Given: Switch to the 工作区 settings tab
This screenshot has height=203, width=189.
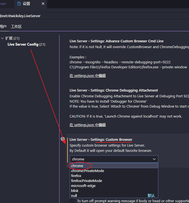Looking at the screenshot, I should [x=16, y=27].
